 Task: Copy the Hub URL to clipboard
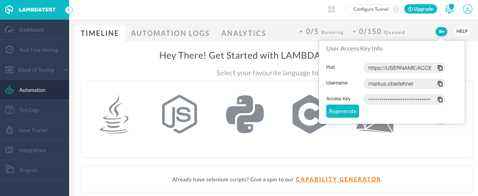(x=440, y=68)
